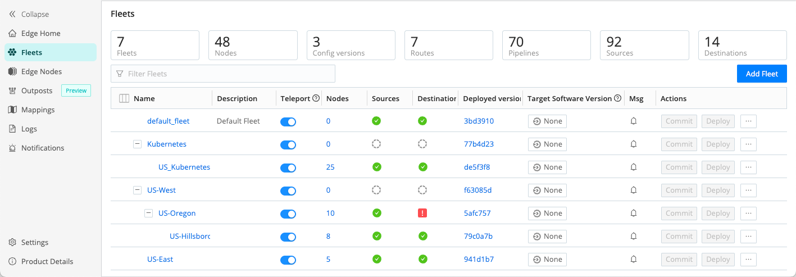Viewport: 796px width, 277px height.
Task: Go to Mappings in the sidebar
Action: (x=38, y=110)
